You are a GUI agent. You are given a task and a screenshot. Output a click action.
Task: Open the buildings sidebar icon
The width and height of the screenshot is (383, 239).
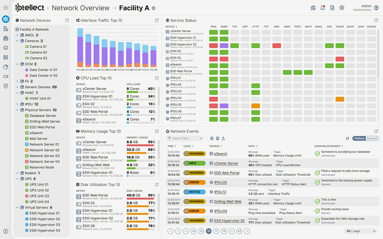coord(6,29)
